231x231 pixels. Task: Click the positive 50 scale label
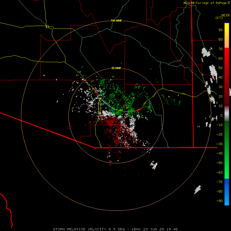coord(220,68)
